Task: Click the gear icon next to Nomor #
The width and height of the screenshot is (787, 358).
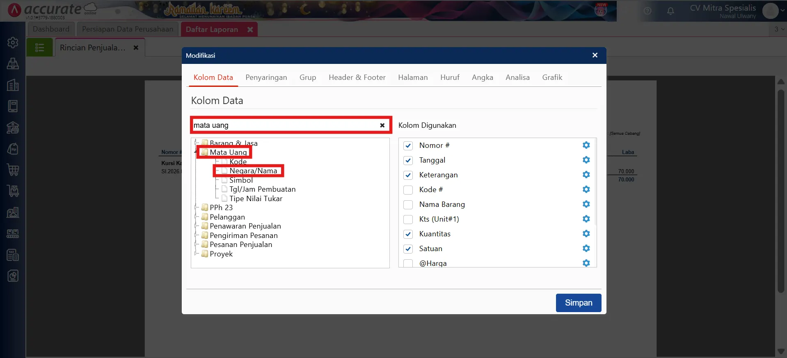Action: 586,145
